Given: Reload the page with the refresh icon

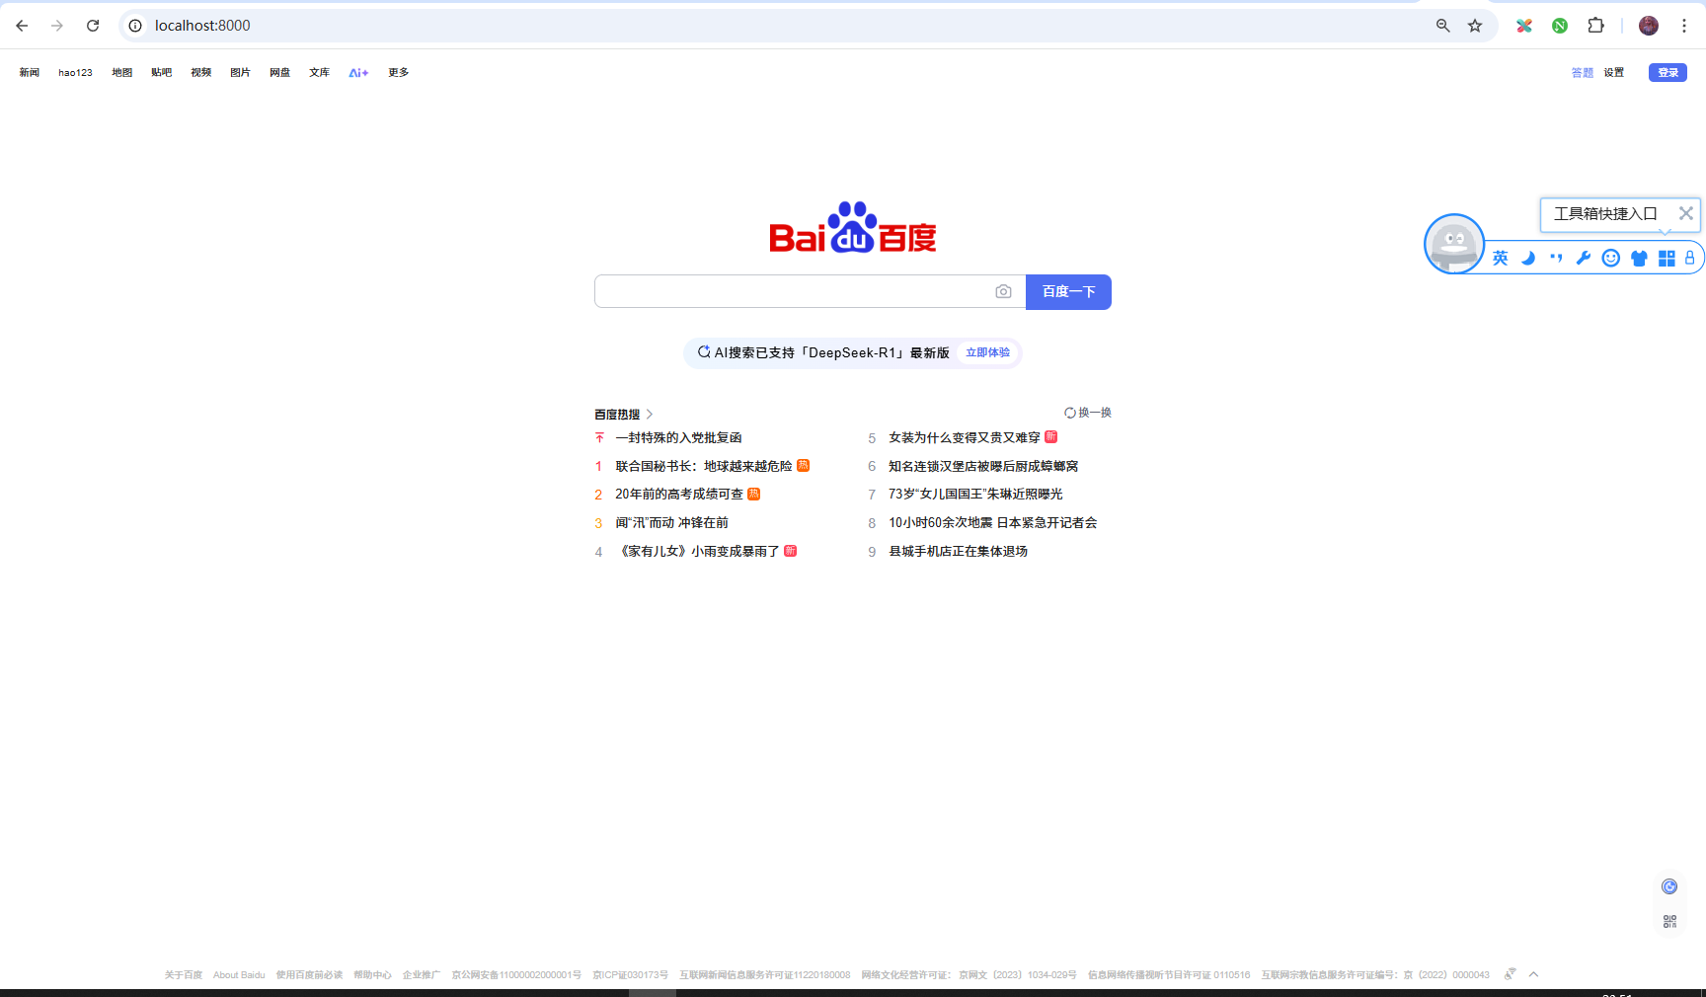Looking at the screenshot, I should 93,26.
